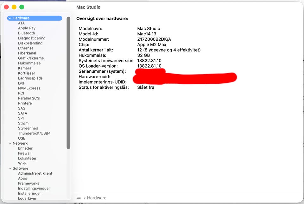
Task: Select Indstillingsvinduer entry
Action: coord(34,189)
